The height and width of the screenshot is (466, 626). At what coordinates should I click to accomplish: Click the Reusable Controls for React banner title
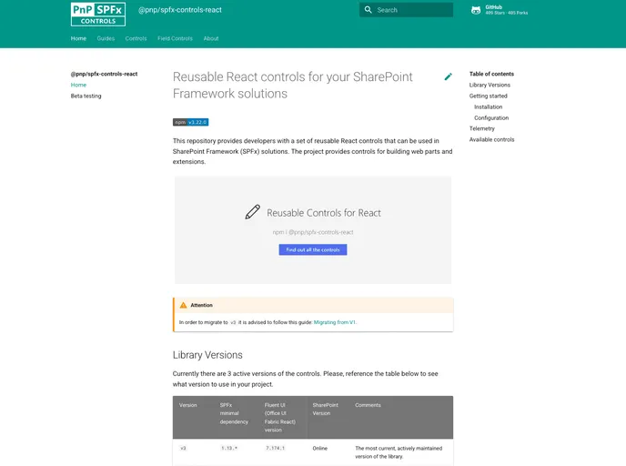pos(324,213)
